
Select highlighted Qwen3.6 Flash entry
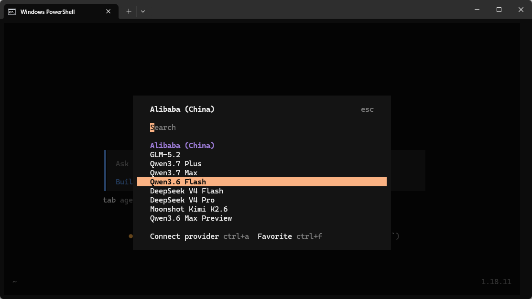[261, 182]
